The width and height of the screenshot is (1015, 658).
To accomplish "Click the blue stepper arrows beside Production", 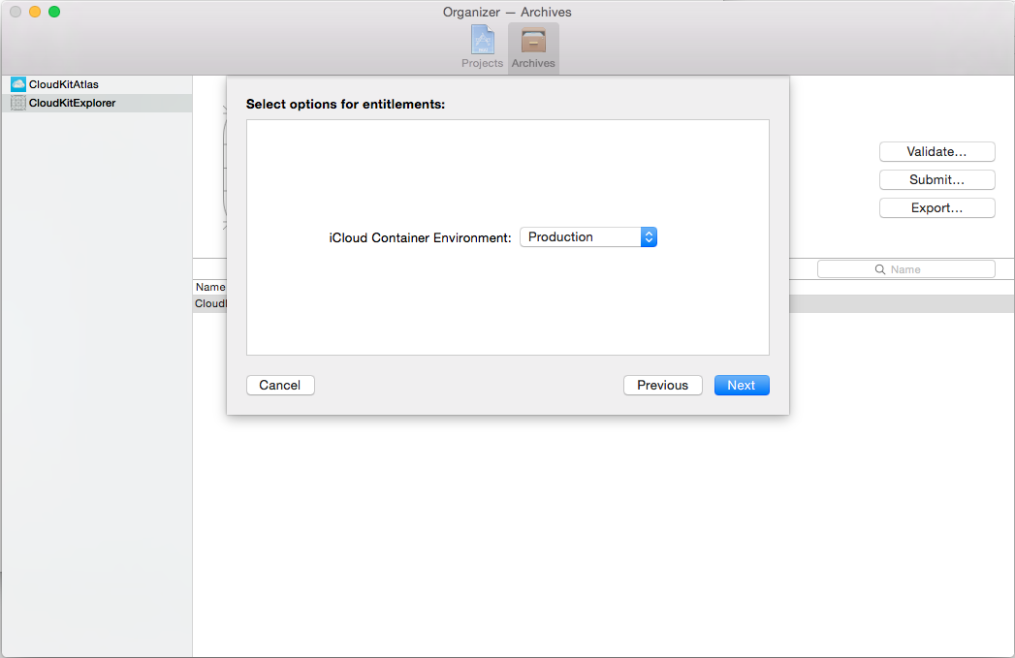I will pyautogui.click(x=649, y=236).
